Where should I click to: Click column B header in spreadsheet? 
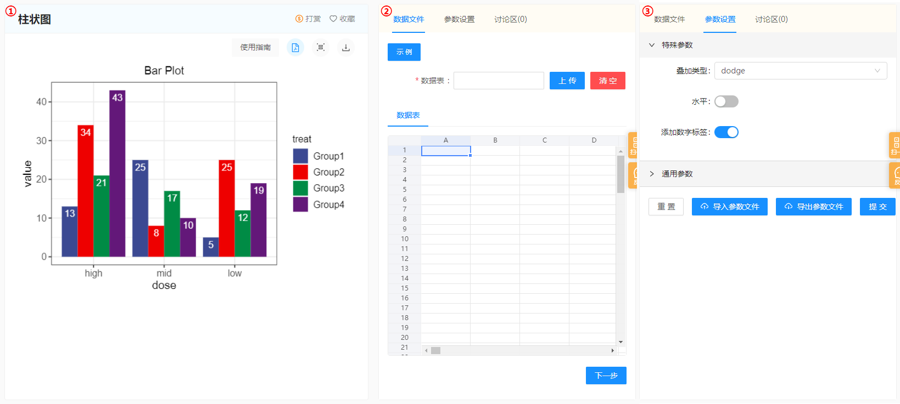coord(495,140)
